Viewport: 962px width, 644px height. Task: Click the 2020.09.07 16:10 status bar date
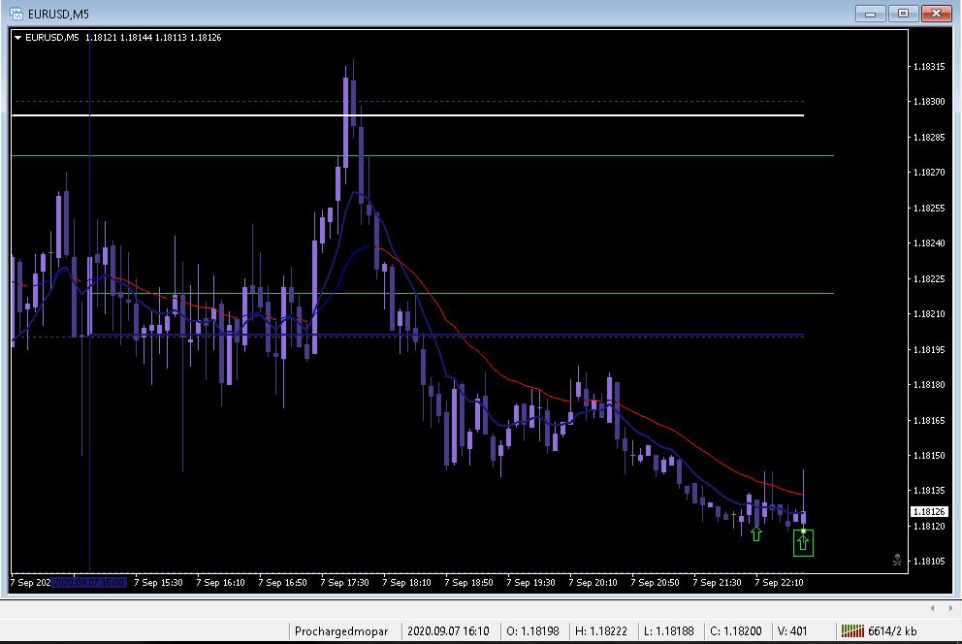(x=448, y=631)
